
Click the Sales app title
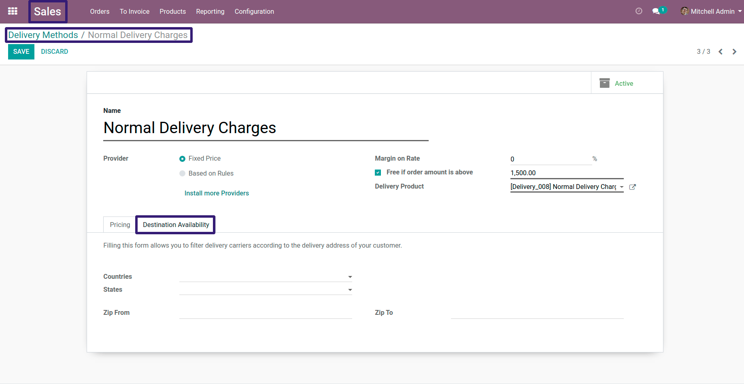pyautogui.click(x=47, y=11)
